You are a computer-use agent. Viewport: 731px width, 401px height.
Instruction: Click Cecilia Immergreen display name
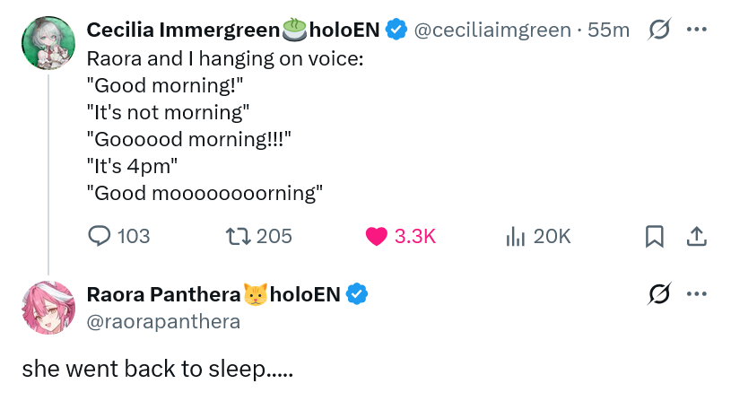tap(183, 31)
